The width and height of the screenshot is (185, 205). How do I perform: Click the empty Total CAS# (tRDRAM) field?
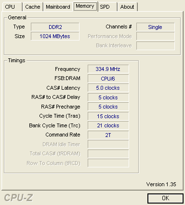pos(108,154)
